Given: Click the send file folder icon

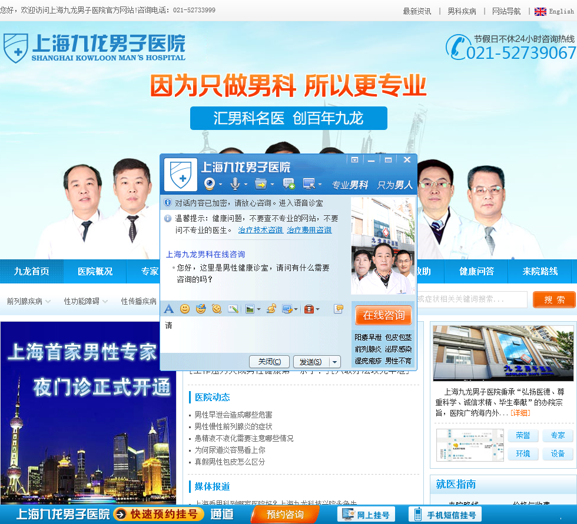Looking at the screenshot, I should tap(260, 183).
